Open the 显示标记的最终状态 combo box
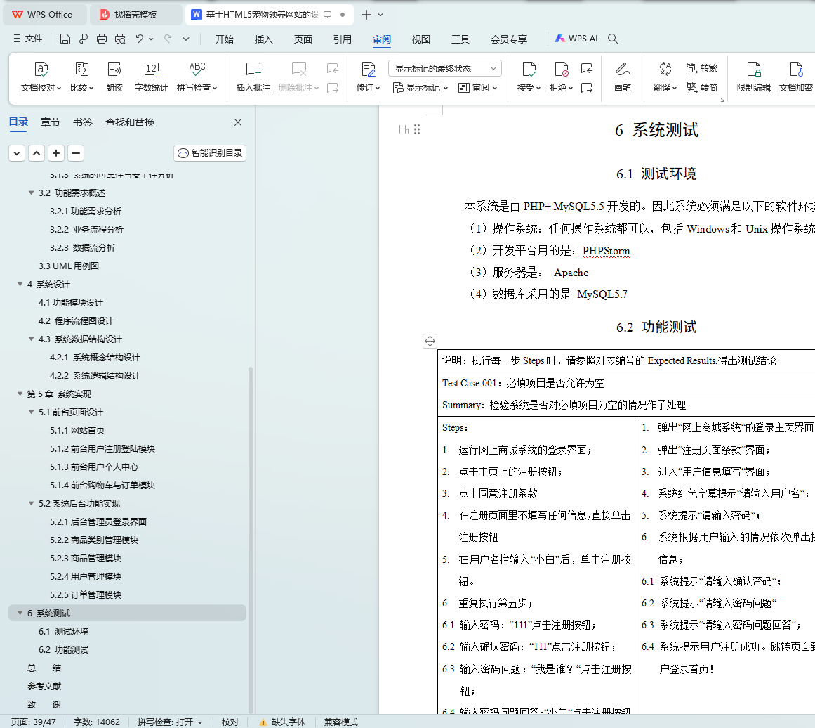 (x=445, y=68)
